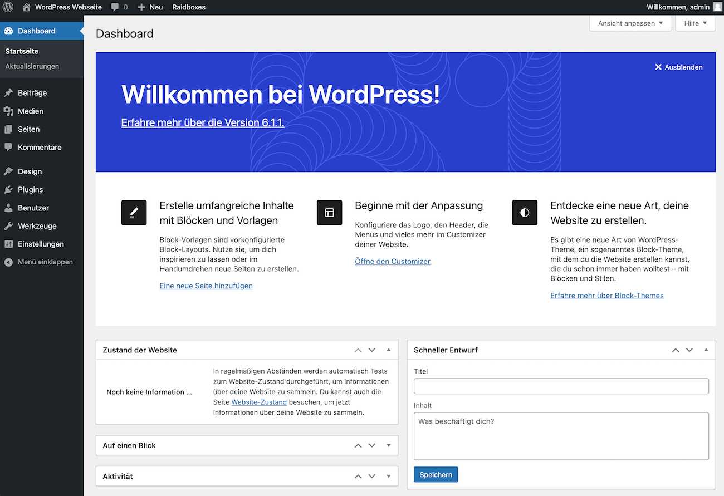Select the Startseite submenu item
The height and width of the screenshot is (496, 724).
pos(22,51)
